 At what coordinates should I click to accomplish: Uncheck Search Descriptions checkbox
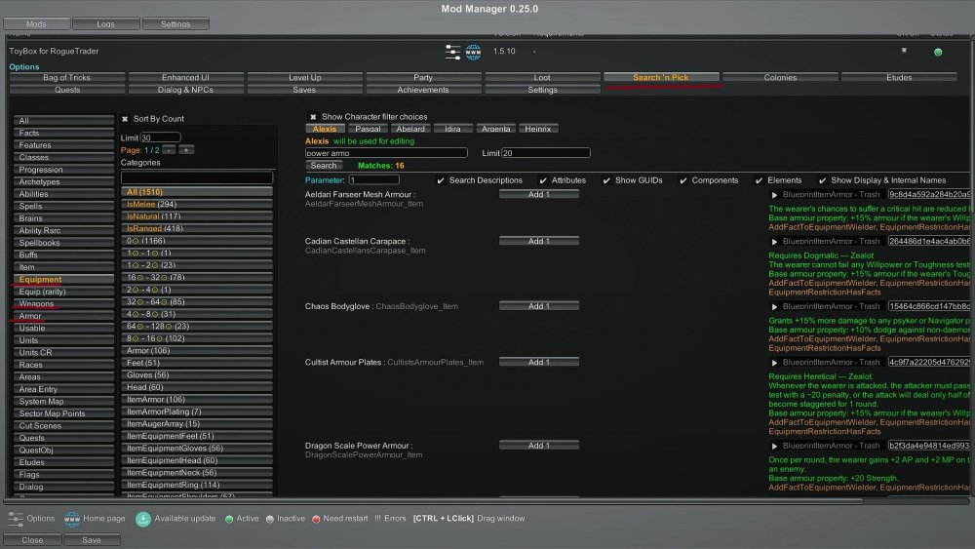441,180
